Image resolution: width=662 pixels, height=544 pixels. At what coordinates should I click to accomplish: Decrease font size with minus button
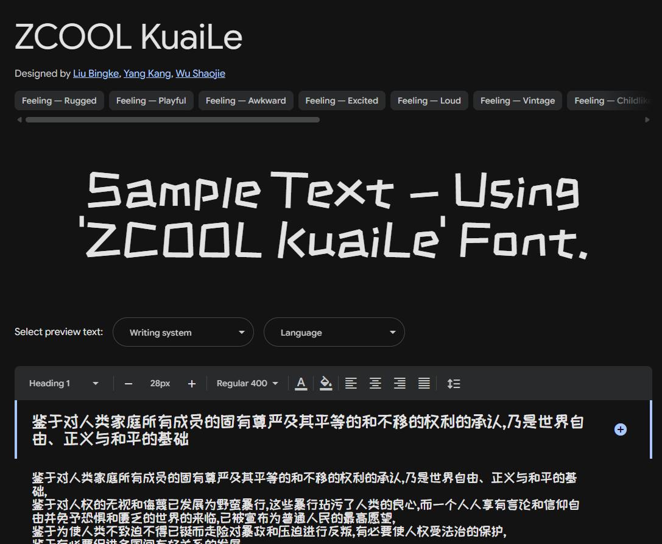click(129, 384)
